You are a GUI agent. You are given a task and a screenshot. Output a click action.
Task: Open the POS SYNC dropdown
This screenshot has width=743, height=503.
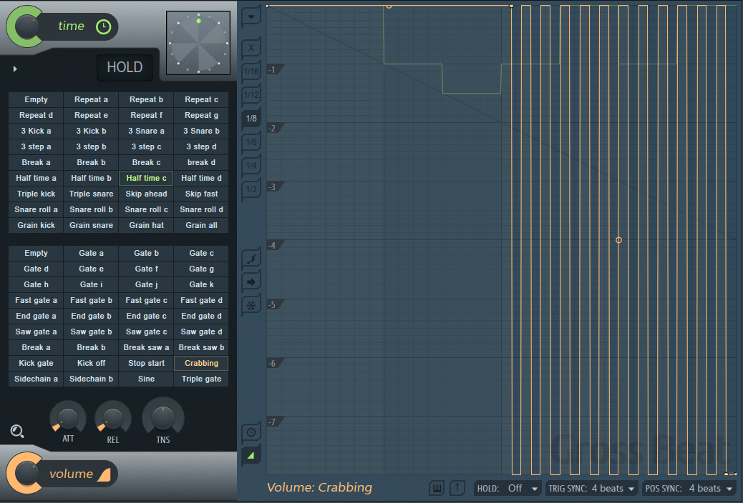689,489
